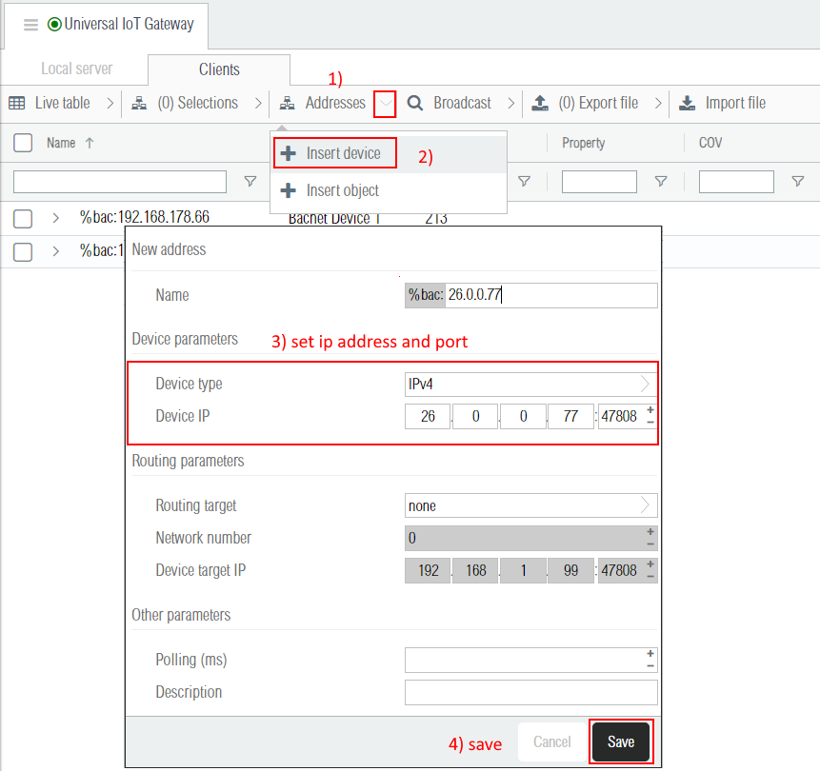This screenshot has height=771, width=820.
Task: Increase the Polling (ms) stepper value
Action: [650, 654]
